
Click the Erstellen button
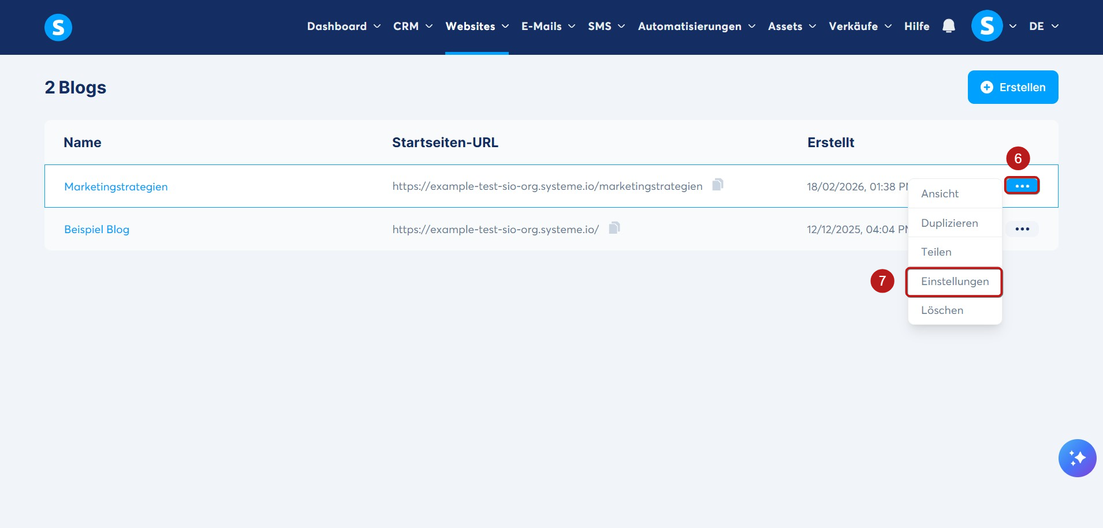1013,87
